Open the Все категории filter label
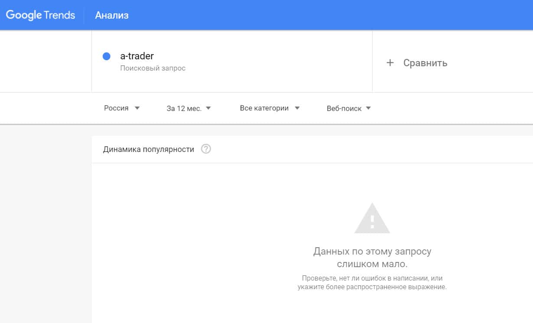Viewport: 533px width, 323px height. coord(264,108)
